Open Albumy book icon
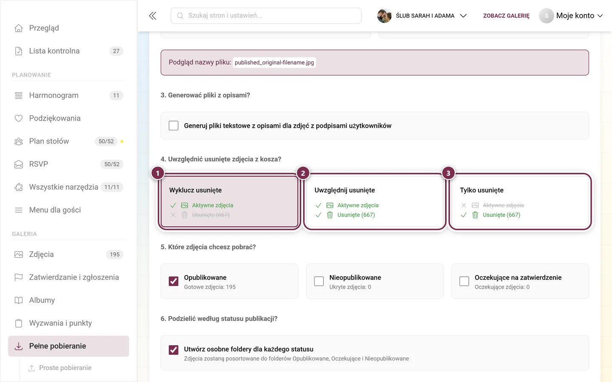The width and height of the screenshot is (612, 382). [x=19, y=300]
